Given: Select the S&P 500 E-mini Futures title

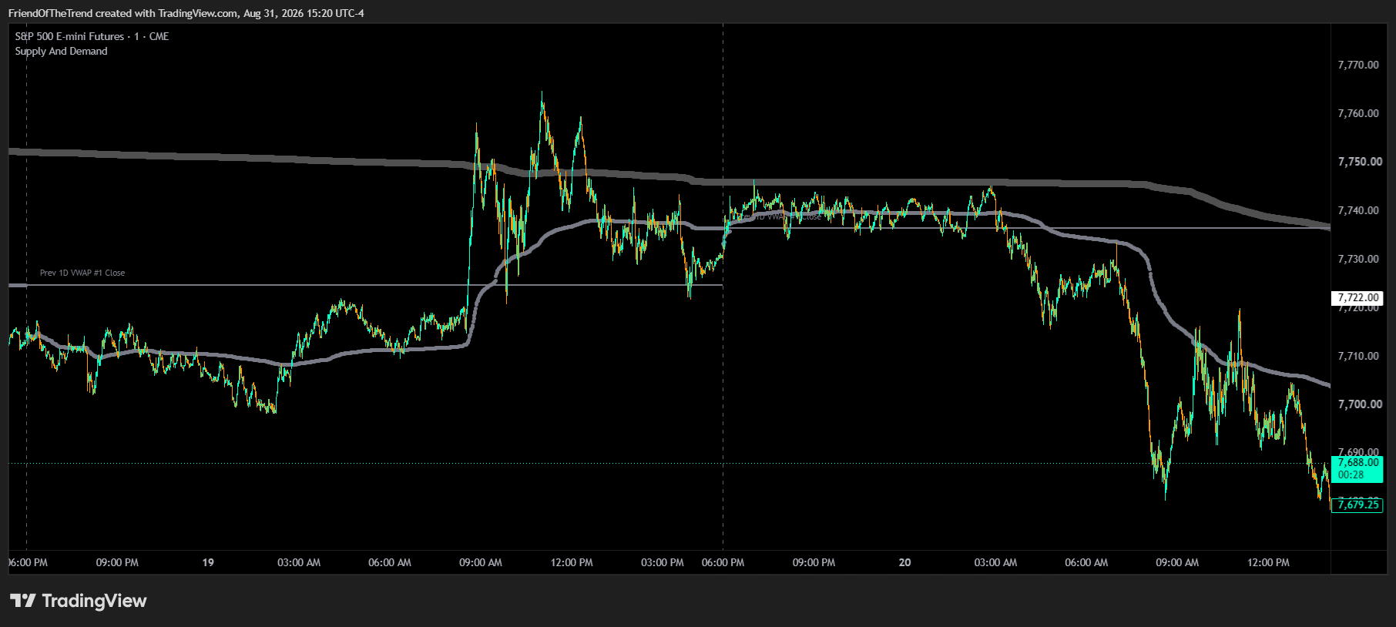Looking at the screenshot, I should [92, 36].
